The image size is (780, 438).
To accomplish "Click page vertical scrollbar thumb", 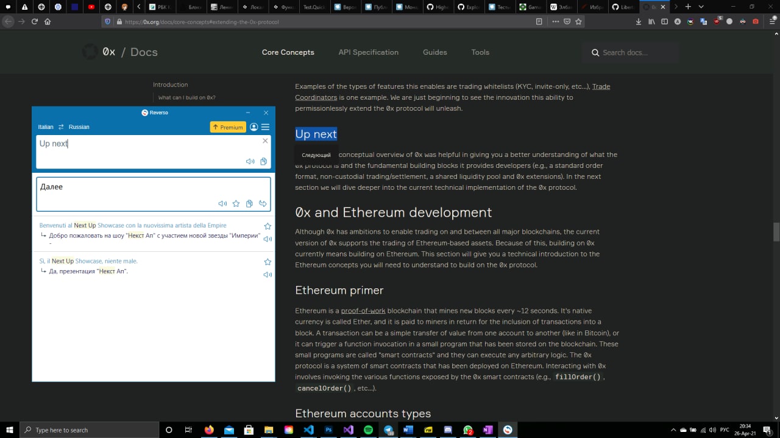I will (x=776, y=232).
